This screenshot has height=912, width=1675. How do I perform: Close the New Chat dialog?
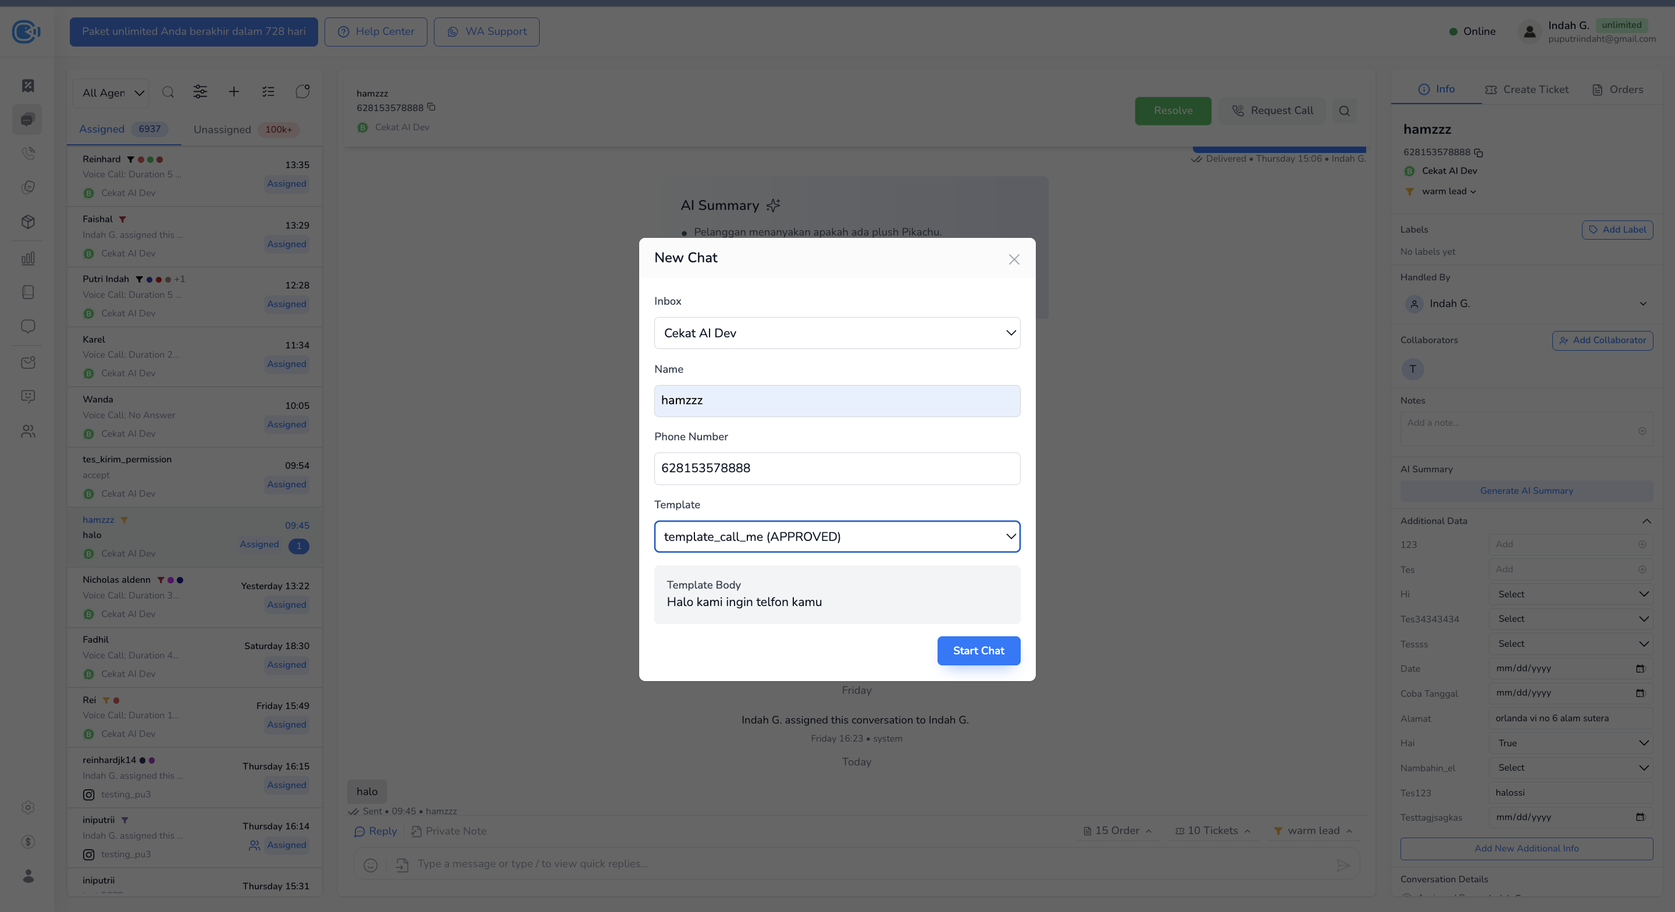[x=1014, y=259]
